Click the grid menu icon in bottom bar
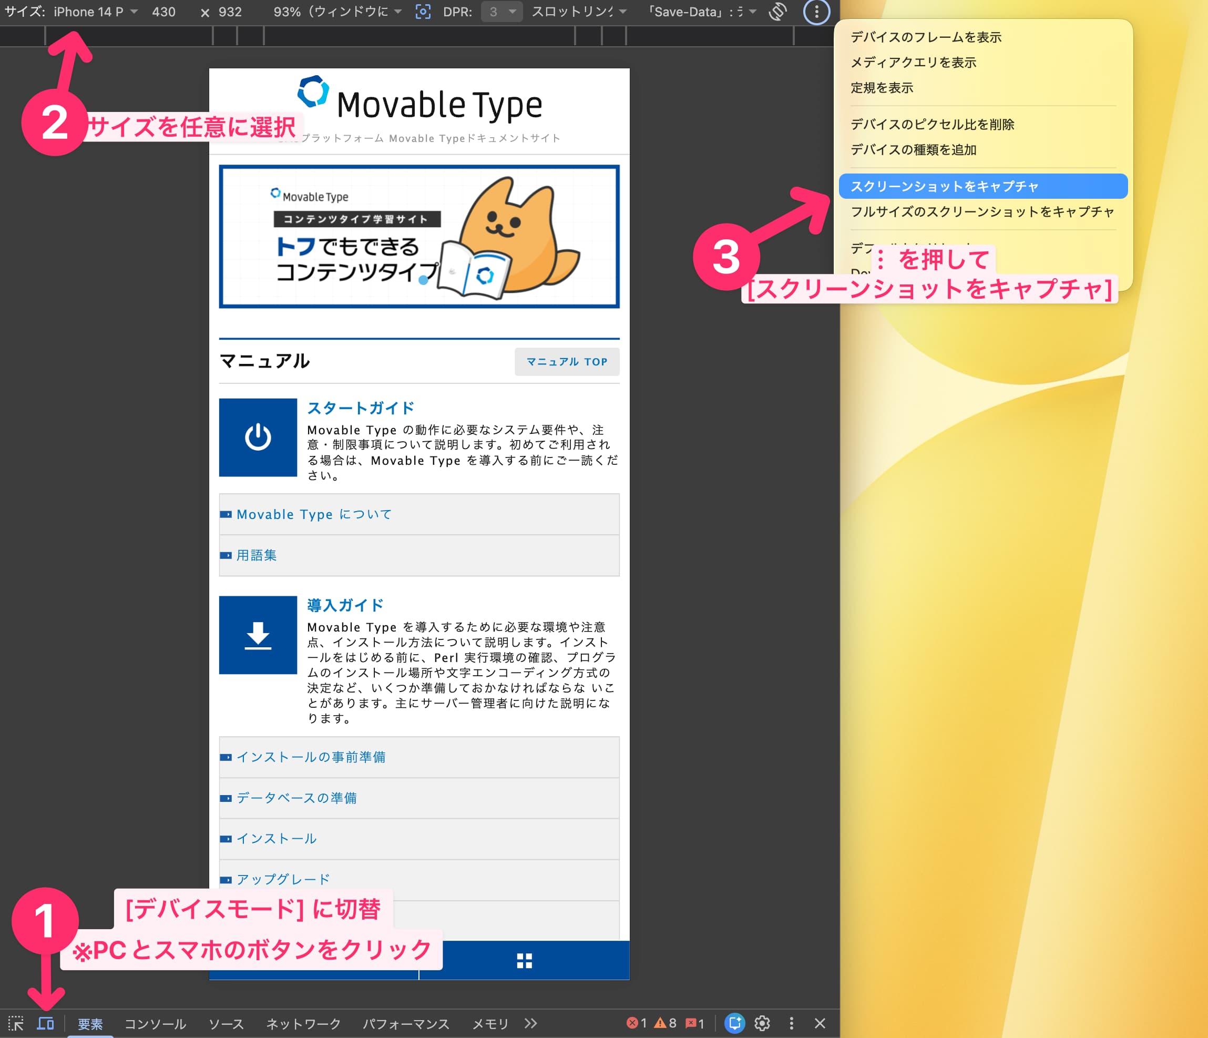 pos(524,961)
